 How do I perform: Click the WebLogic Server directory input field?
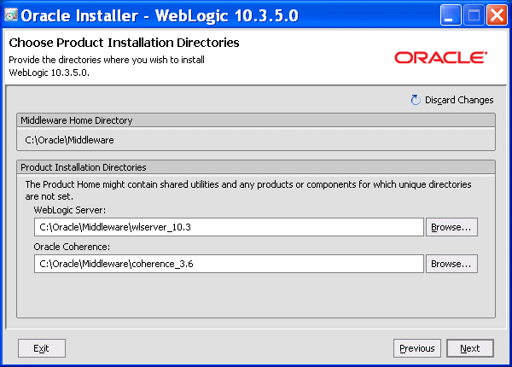(x=229, y=227)
